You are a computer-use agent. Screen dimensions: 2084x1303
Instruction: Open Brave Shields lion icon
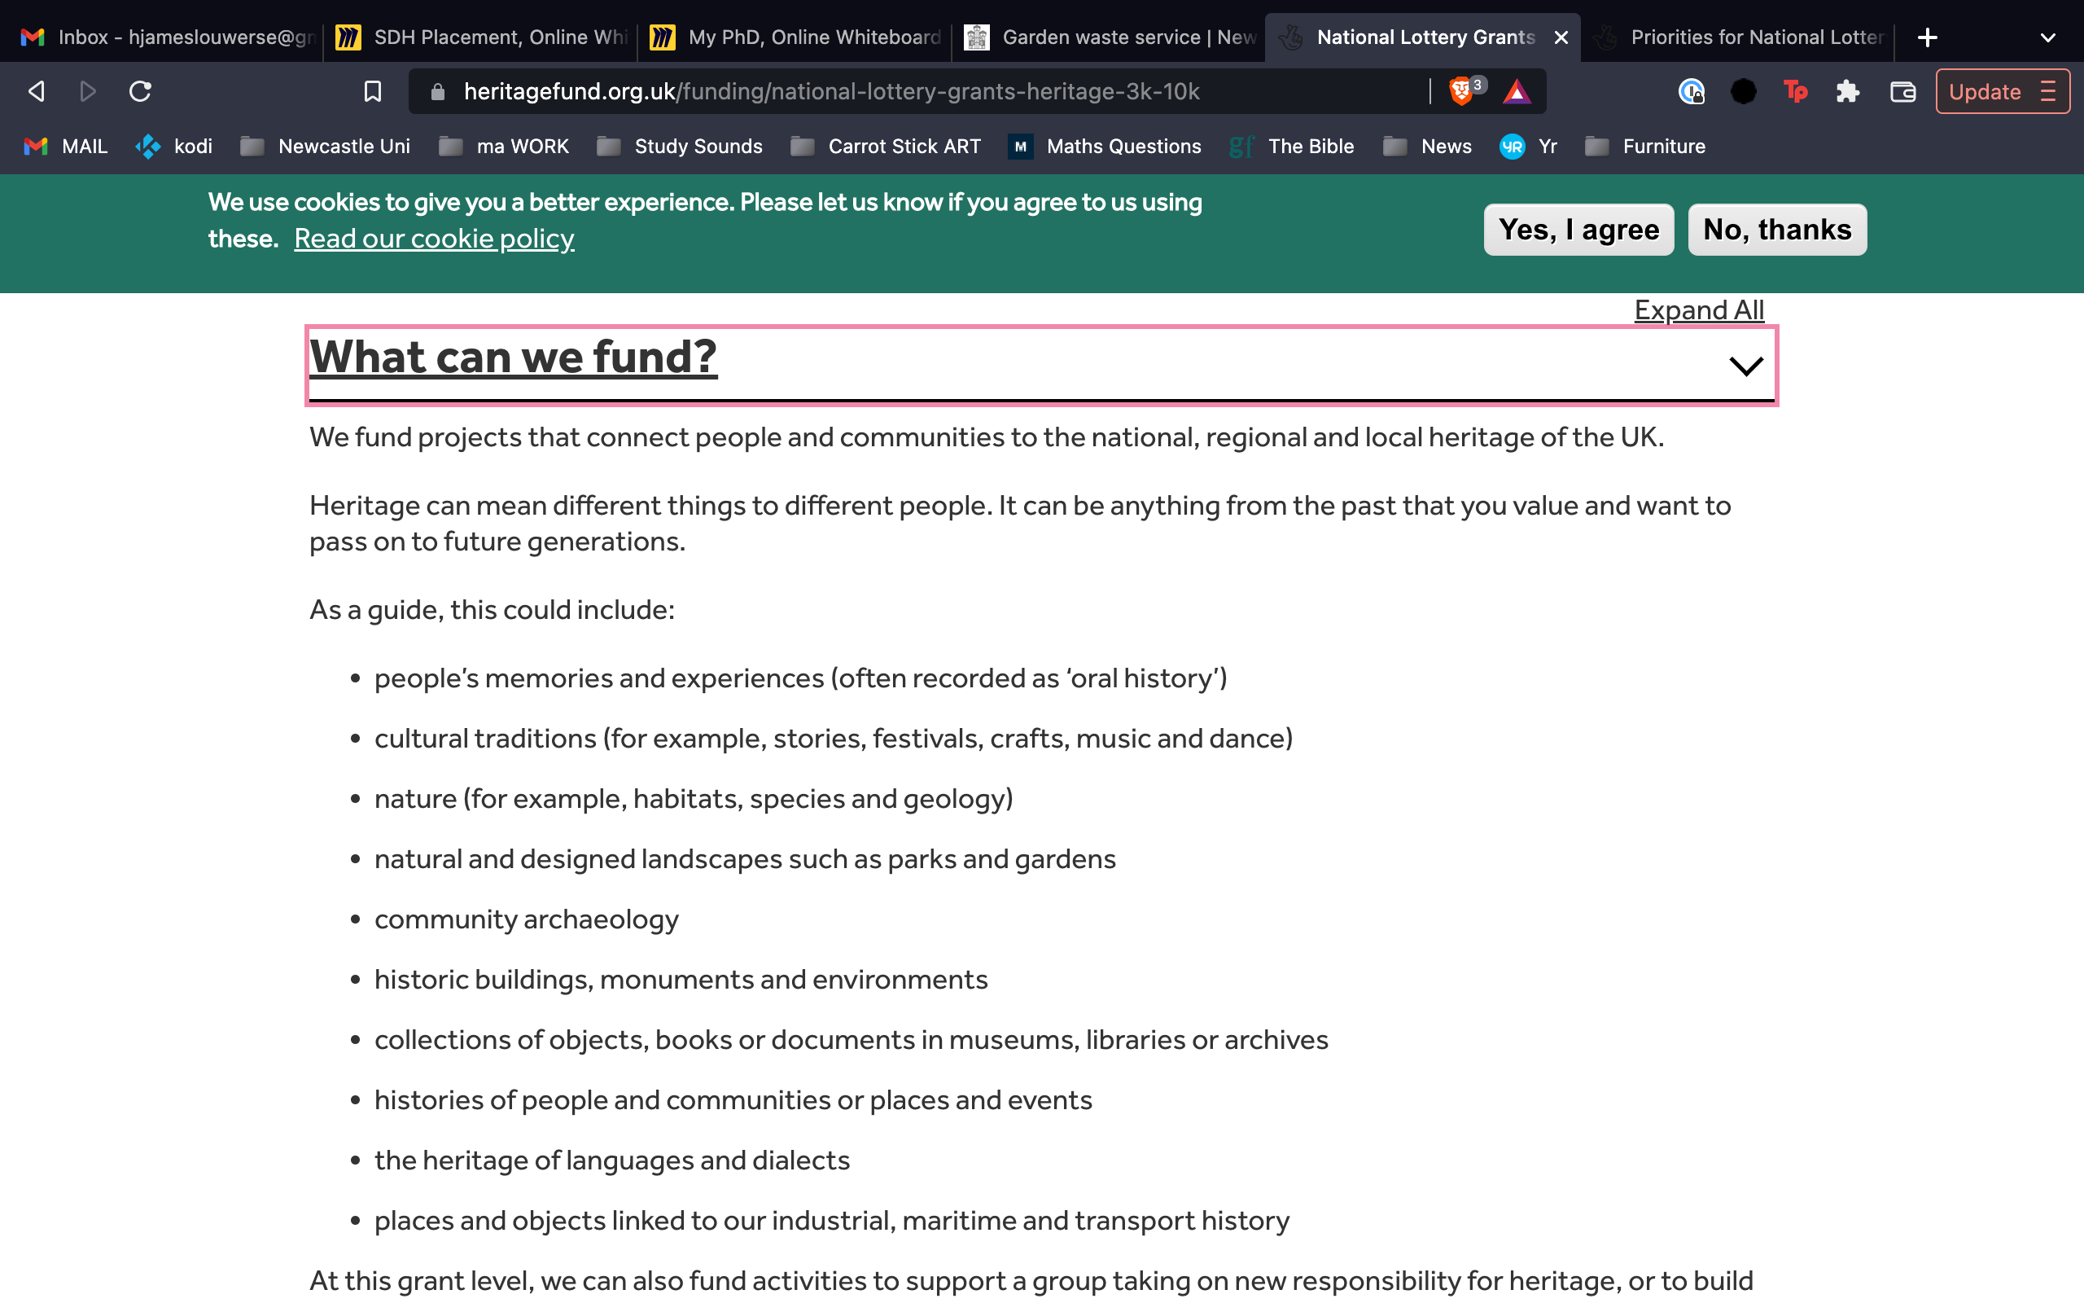1461,90
